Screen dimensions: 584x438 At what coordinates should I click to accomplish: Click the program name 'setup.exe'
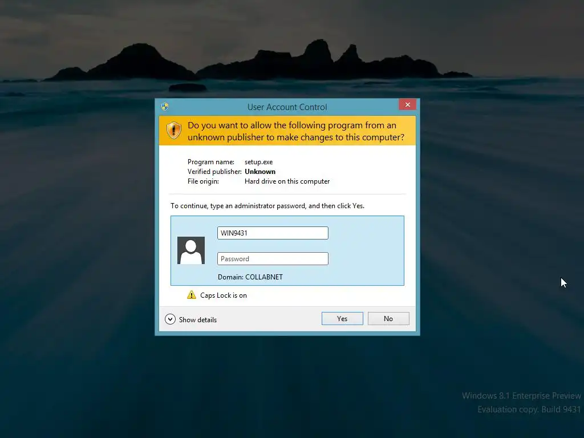(258, 162)
